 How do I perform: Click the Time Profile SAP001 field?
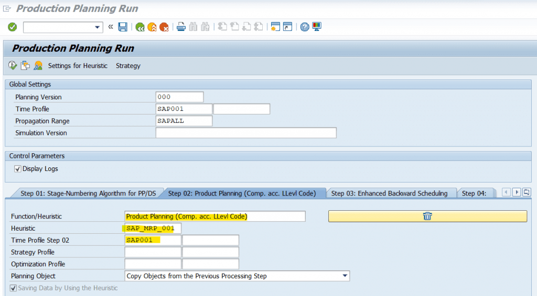click(x=184, y=109)
